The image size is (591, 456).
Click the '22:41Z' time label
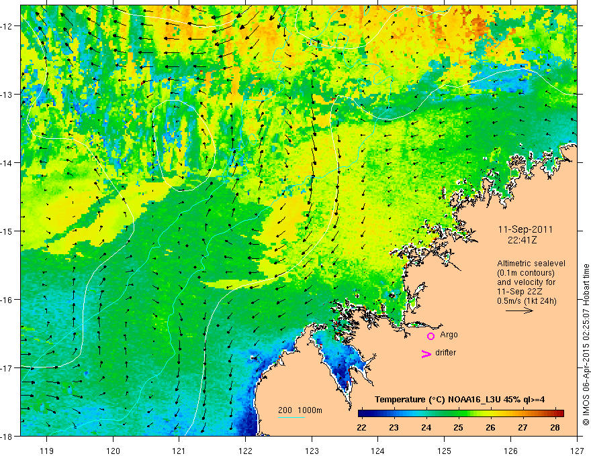coord(522,240)
